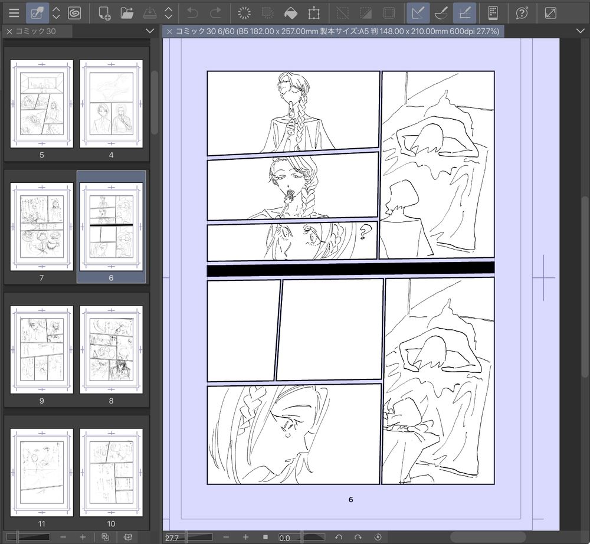The height and width of the screenshot is (544, 590).
Task: Click the Invert selected area icon
Action: coord(366,13)
